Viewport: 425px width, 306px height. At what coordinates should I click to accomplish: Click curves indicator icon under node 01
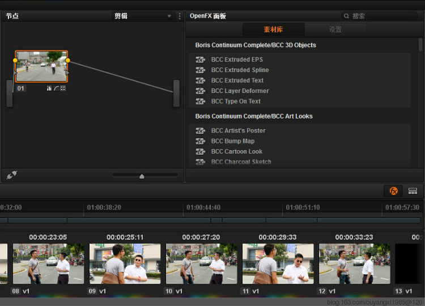tap(56, 88)
